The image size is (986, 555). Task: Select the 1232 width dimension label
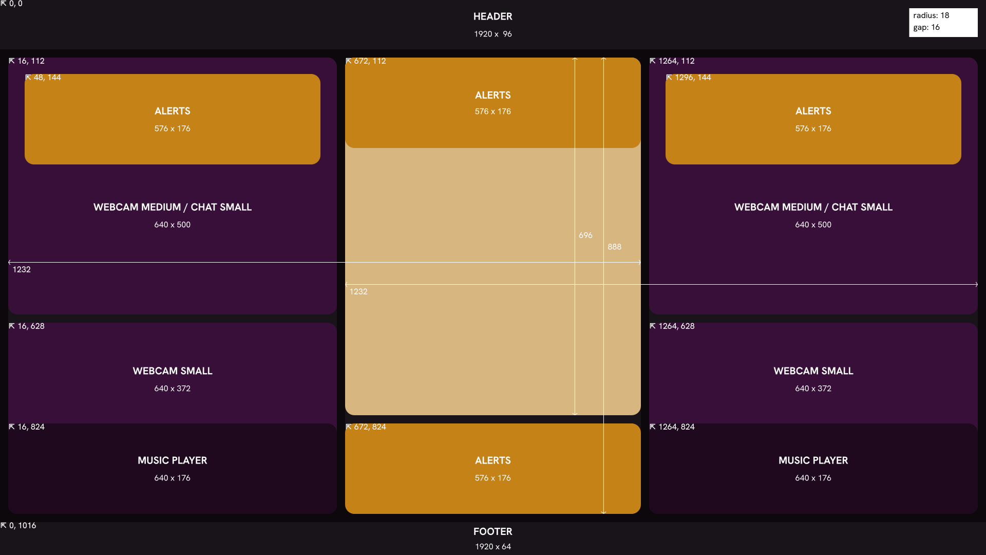tap(22, 269)
